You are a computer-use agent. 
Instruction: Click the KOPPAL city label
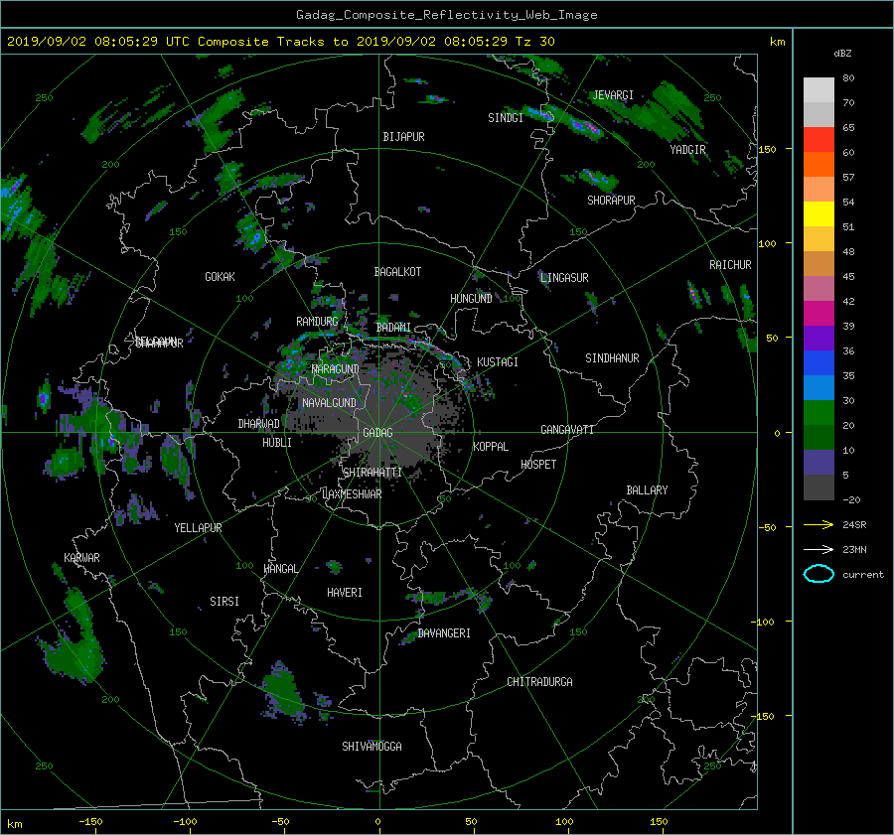[x=491, y=447]
